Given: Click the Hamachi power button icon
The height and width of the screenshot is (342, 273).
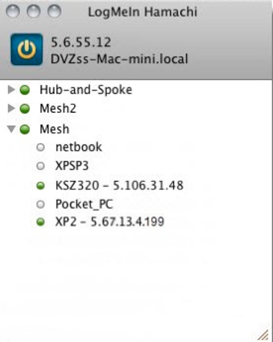Looking at the screenshot, I should (26, 49).
